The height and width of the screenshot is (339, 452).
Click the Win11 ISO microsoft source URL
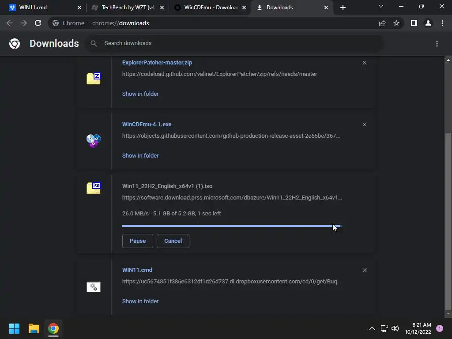coord(232,197)
